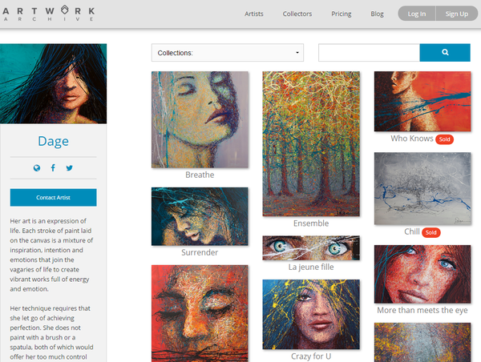Open the artist's website globe icon

click(37, 168)
